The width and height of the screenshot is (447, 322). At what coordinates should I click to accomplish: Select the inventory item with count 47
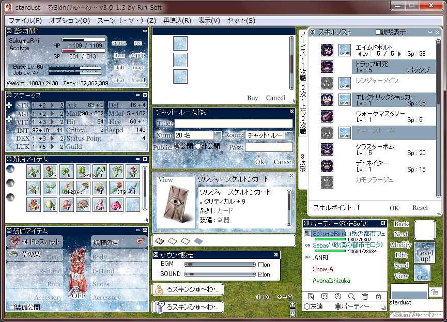point(50,172)
